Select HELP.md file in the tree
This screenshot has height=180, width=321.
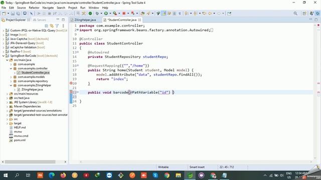click(20, 127)
